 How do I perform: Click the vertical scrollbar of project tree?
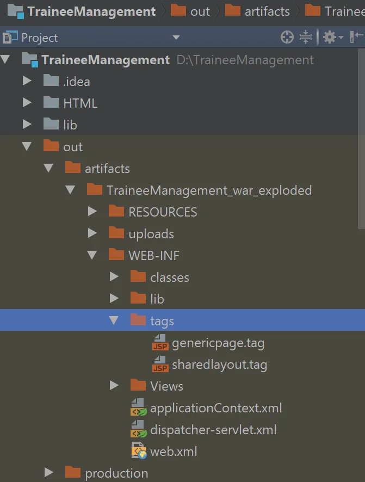362,136
